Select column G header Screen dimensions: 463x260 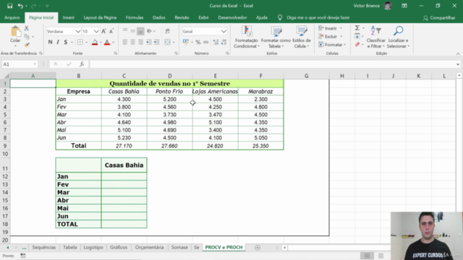(307, 76)
